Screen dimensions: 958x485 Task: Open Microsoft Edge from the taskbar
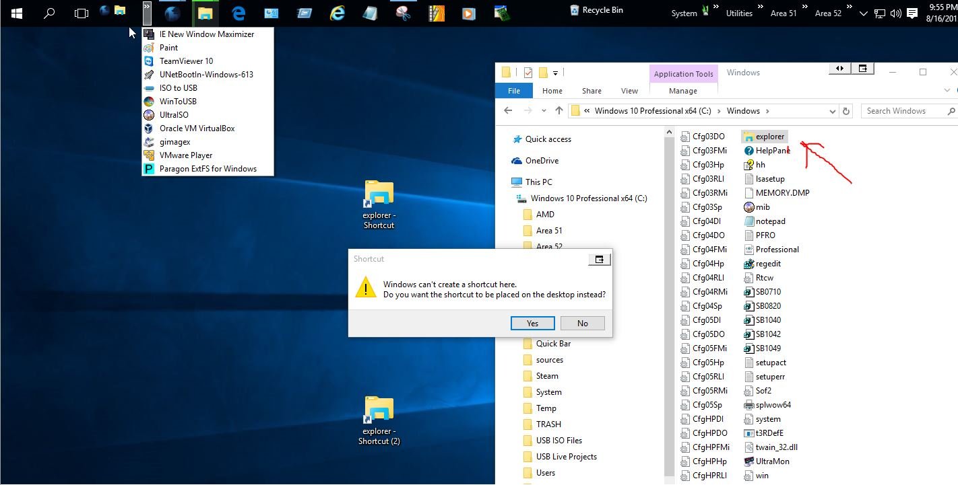pyautogui.click(x=238, y=13)
